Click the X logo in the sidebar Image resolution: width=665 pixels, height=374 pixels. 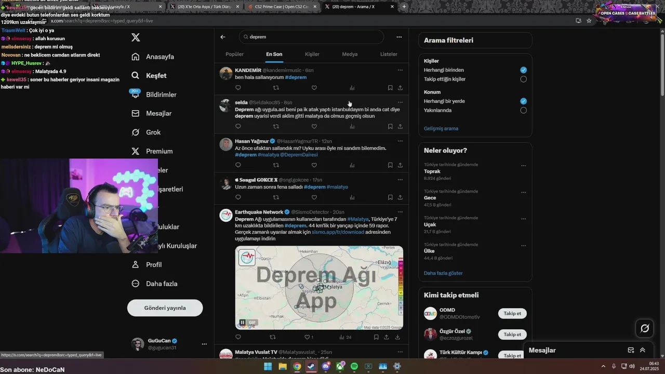pos(136,37)
